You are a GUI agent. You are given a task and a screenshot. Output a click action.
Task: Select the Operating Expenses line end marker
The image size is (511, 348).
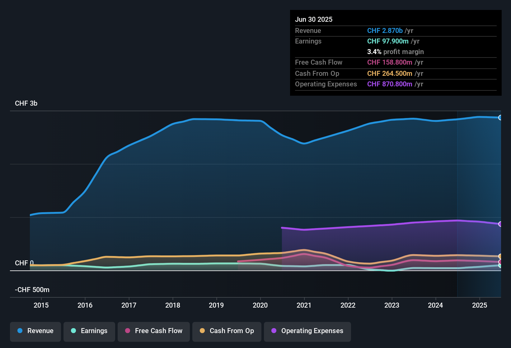coord(500,224)
